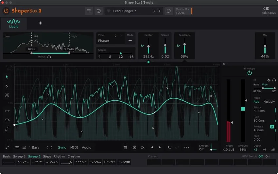Randomize the wave with dice icon

click(x=134, y=147)
